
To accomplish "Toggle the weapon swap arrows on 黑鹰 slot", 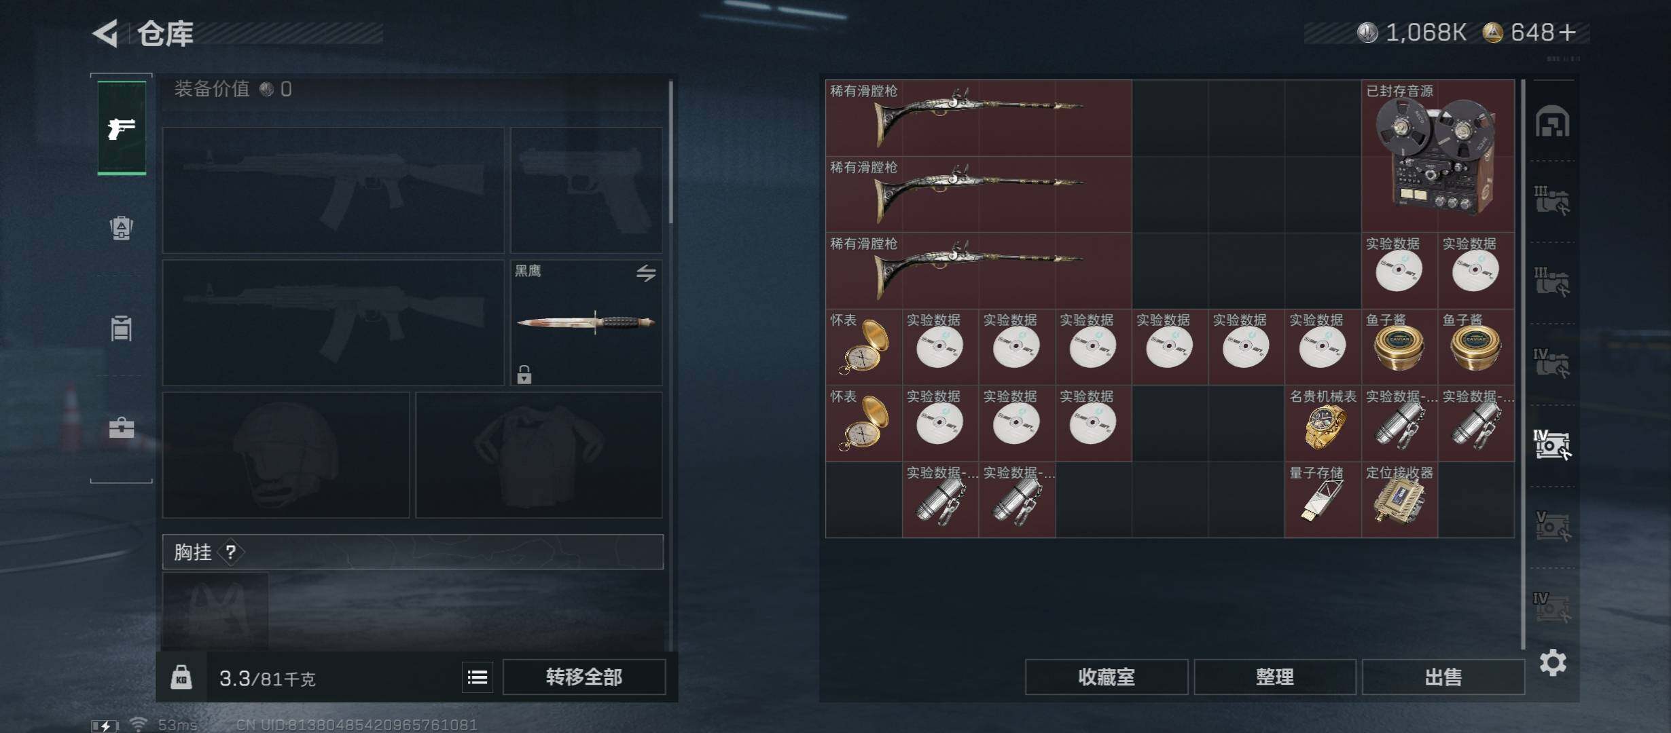I will (x=646, y=273).
